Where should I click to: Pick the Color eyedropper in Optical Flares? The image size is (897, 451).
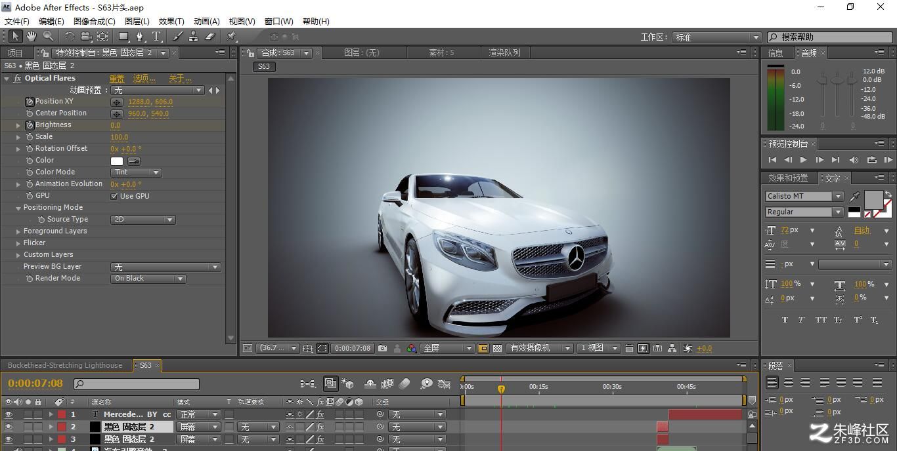[x=133, y=161]
